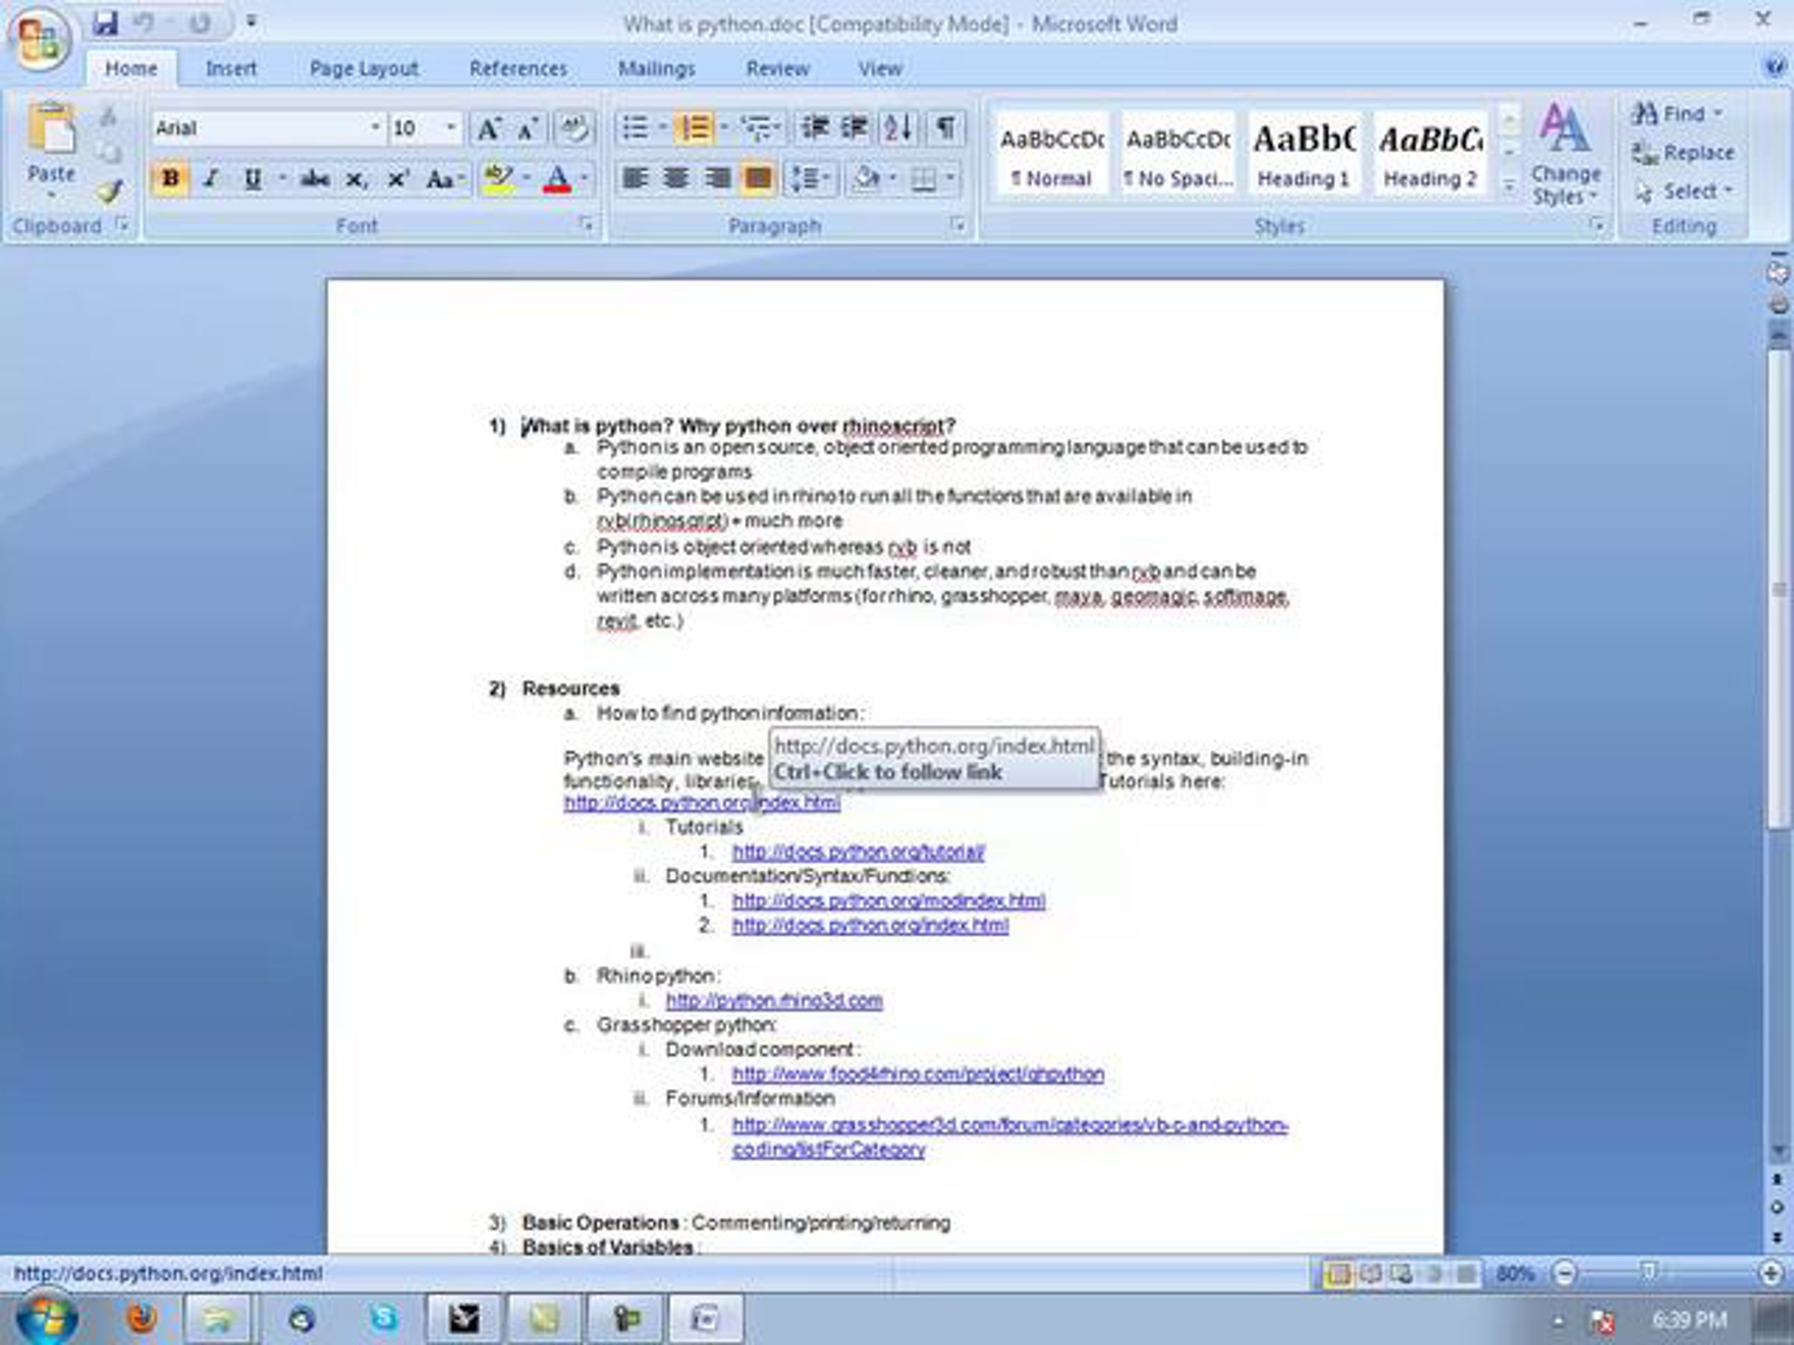The width and height of the screenshot is (1794, 1345).
Task: Click the vertical scrollbar thumb
Action: [1778, 589]
